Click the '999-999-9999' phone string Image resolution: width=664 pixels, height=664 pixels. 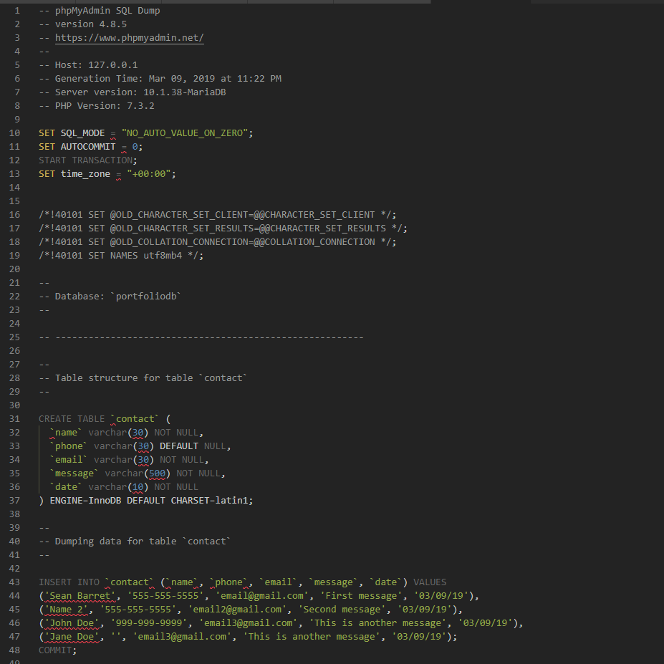click(148, 623)
